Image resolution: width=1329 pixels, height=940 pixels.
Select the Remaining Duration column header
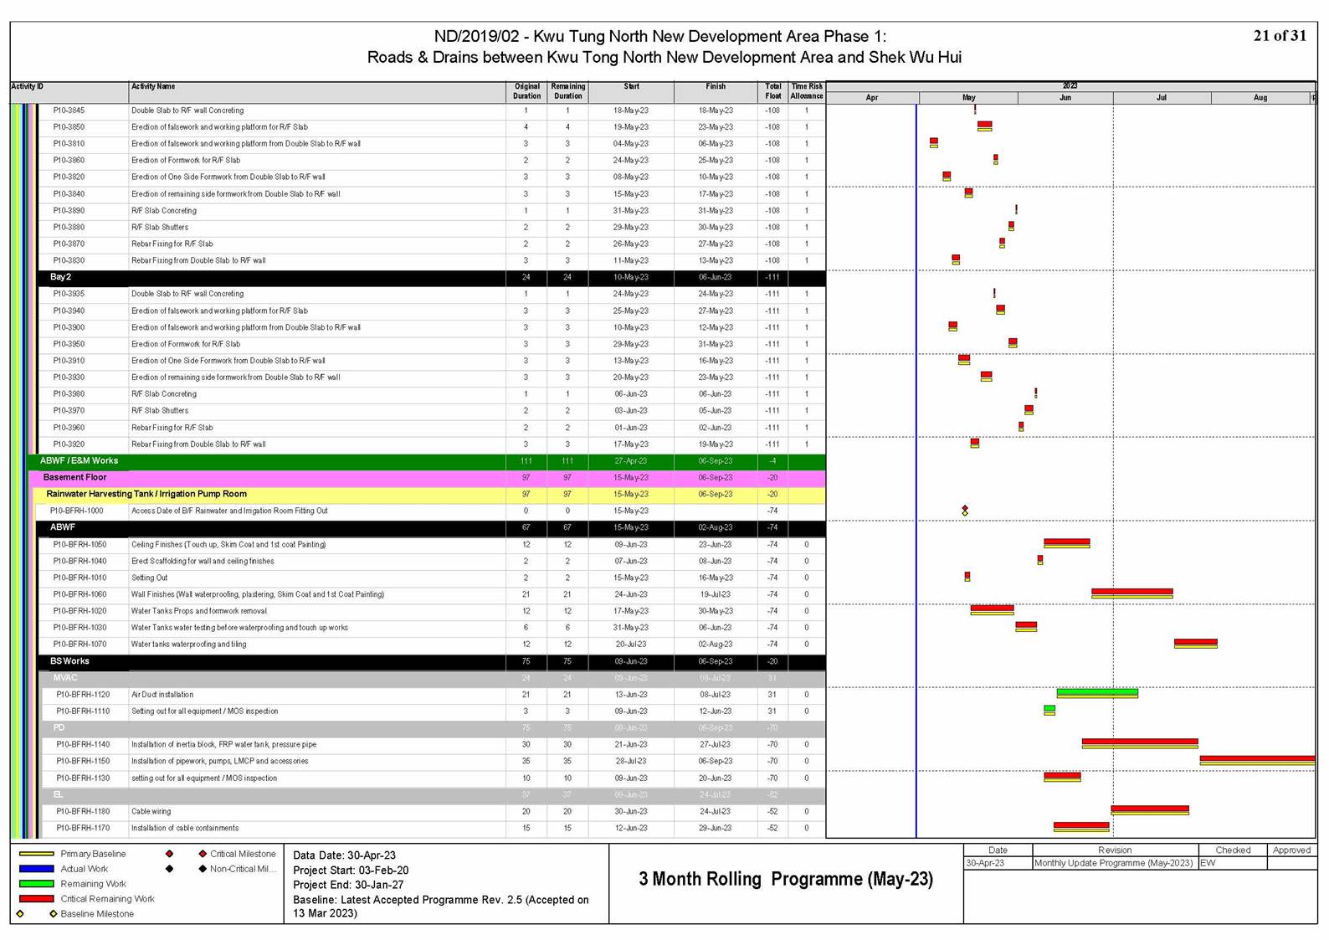point(567,91)
